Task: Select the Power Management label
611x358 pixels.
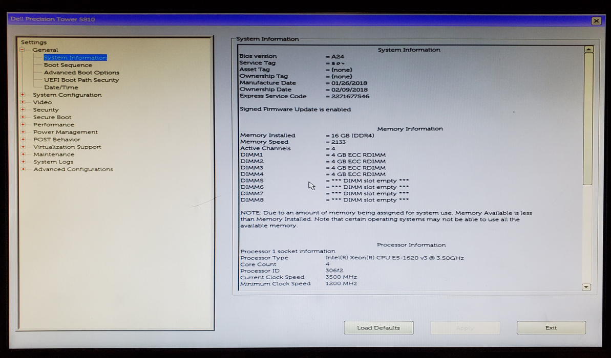Action: click(66, 132)
